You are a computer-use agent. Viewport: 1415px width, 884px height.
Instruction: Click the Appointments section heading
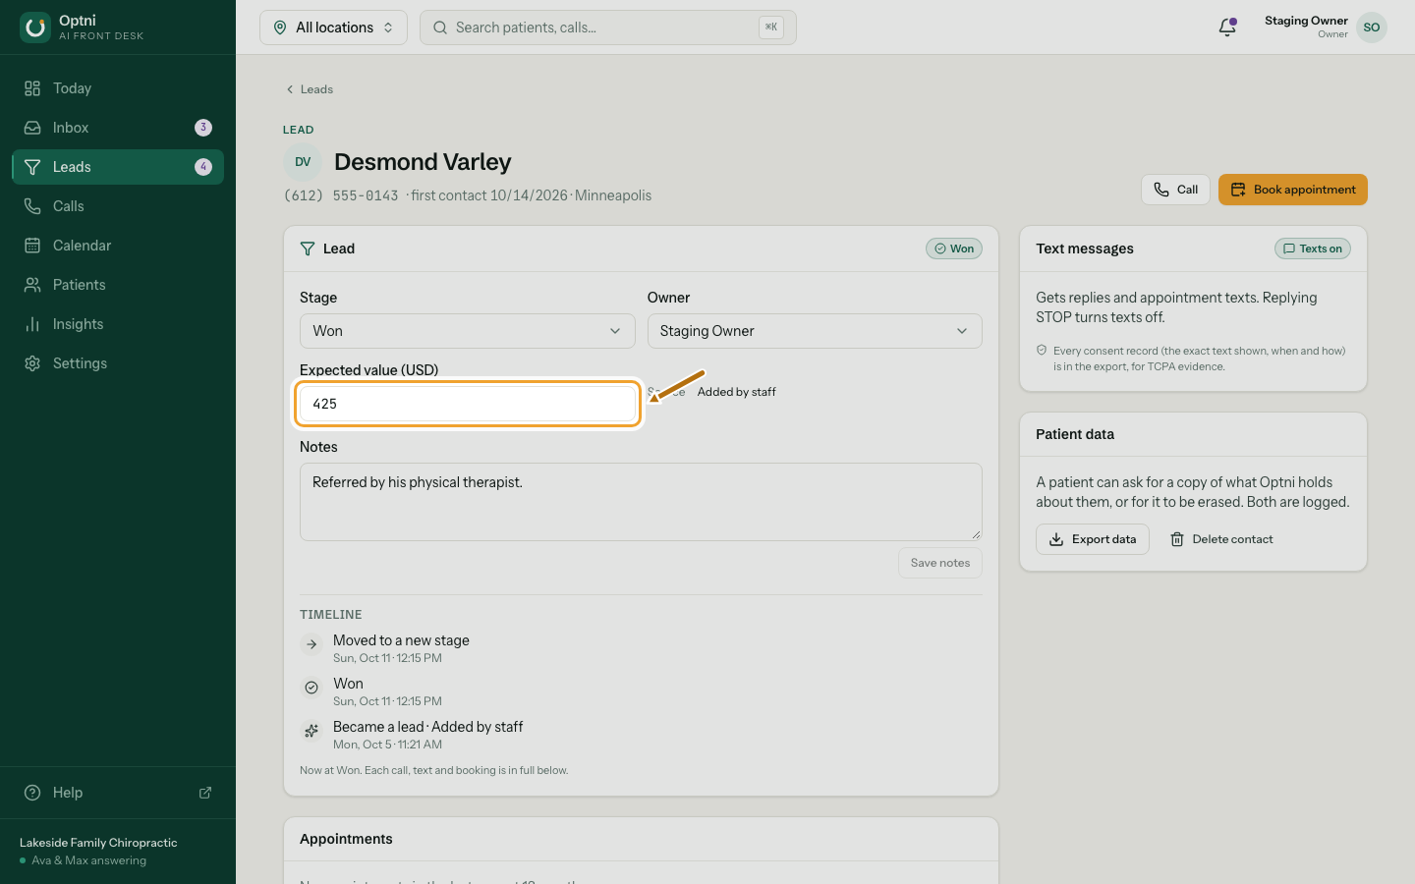click(346, 839)
